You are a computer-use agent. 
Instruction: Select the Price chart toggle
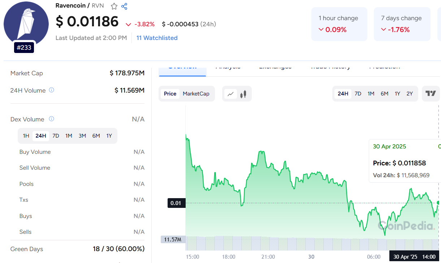pyautogui.click(x=170, y=94)
